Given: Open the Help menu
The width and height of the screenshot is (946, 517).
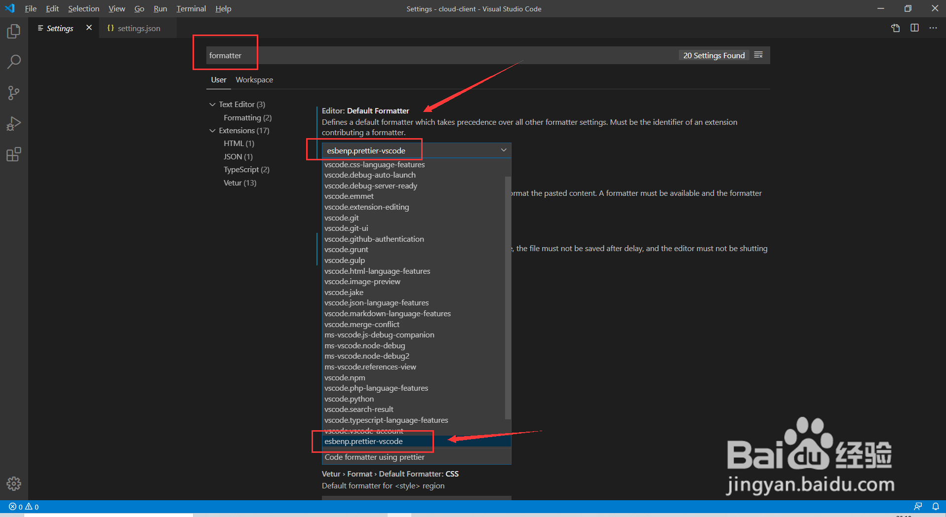Looking at the screenshot, I should point(223,8).
